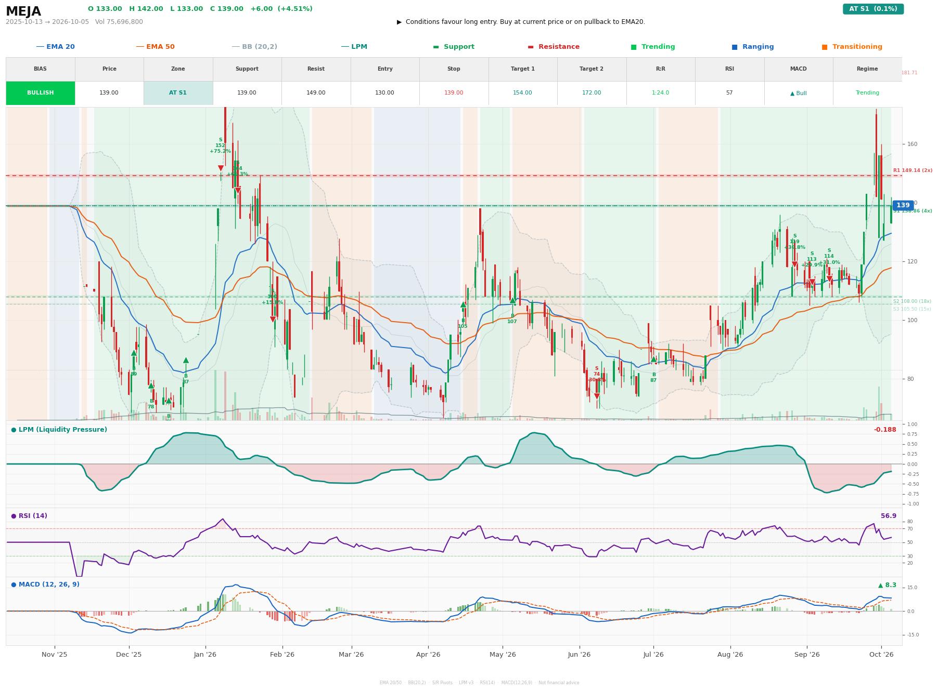The image size is (938, 691).
Task: Click the MACD (12, 26, 9) panel title
Action: (45, 584)
